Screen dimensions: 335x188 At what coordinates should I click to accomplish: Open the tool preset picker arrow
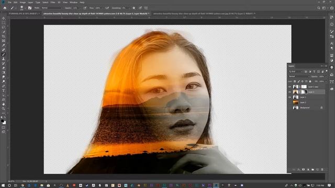tap(16, 8)
